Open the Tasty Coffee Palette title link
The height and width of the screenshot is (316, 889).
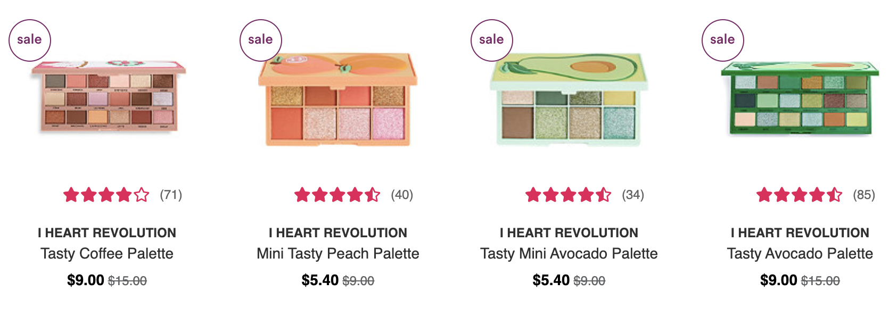[x=107, y=254]
